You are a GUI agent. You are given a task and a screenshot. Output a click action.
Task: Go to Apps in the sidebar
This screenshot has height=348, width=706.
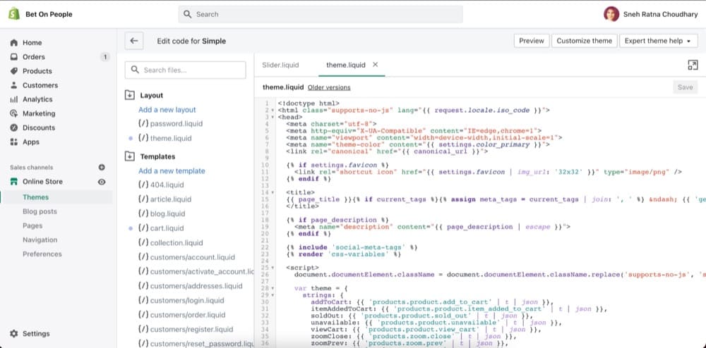point(31,142)
